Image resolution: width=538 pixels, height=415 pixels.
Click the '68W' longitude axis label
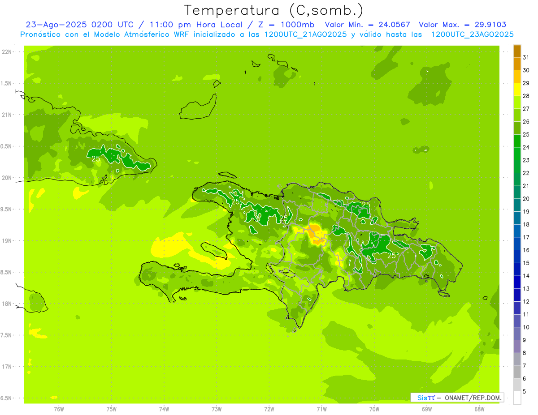(x=479, y=409)
